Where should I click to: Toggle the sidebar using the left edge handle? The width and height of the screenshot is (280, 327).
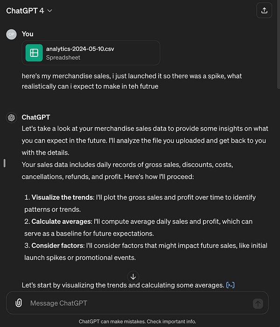click(x=4, y=163)
